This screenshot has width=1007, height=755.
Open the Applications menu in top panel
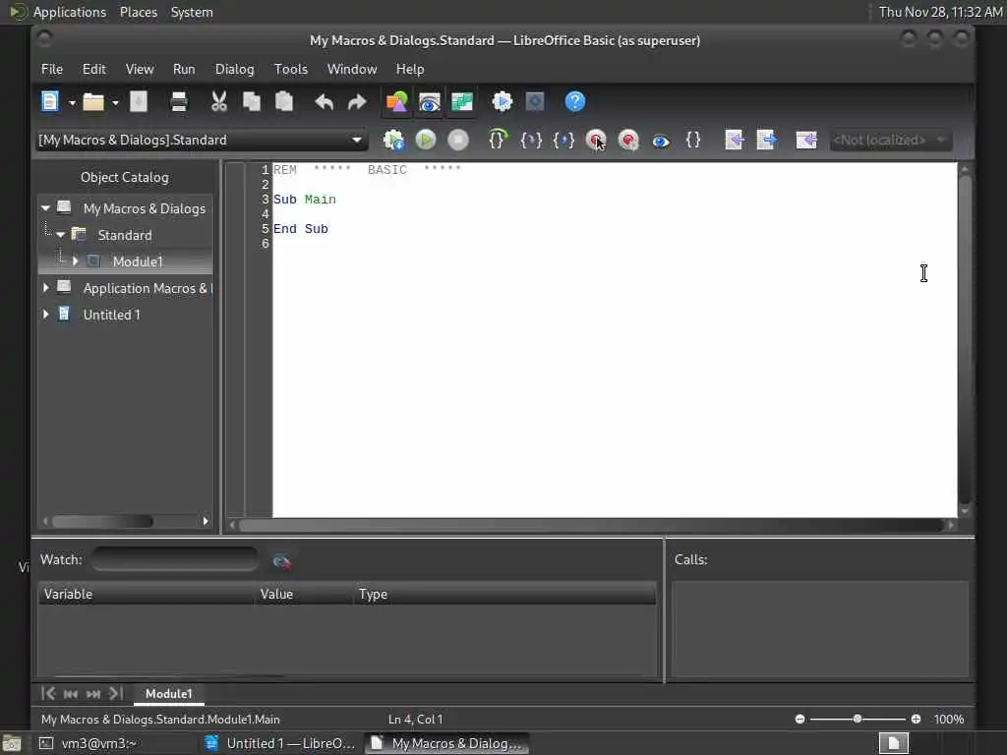click(70, 12)
